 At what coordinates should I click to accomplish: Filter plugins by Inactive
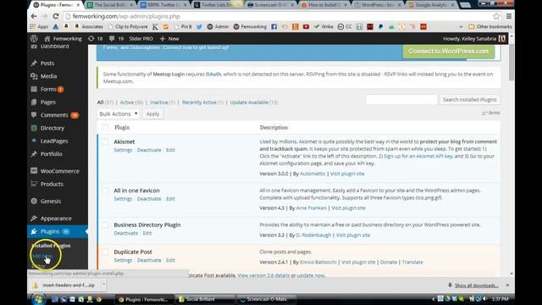point(159,103)
